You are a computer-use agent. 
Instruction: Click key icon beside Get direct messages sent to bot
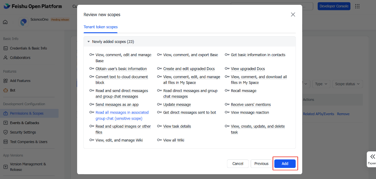[x=159, y=112]
